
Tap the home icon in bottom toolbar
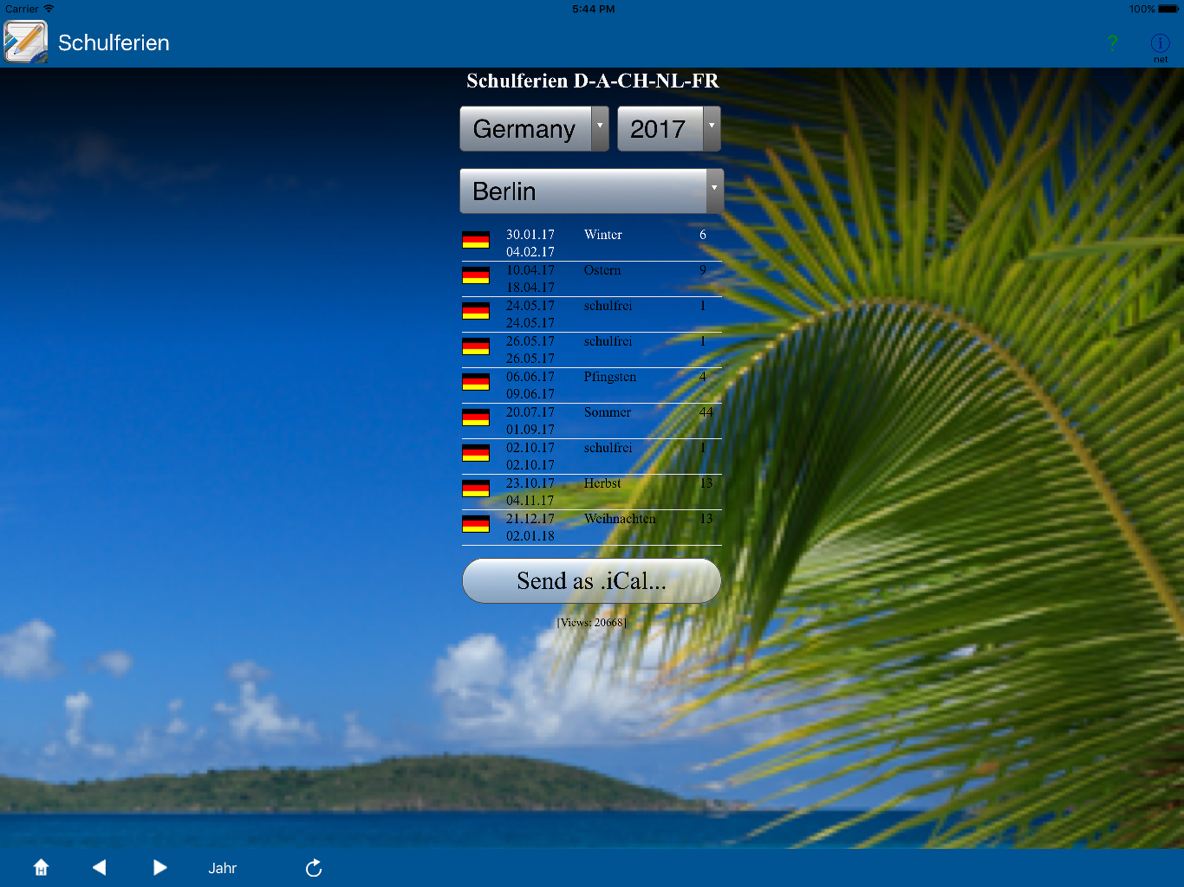tap(41, 867)
